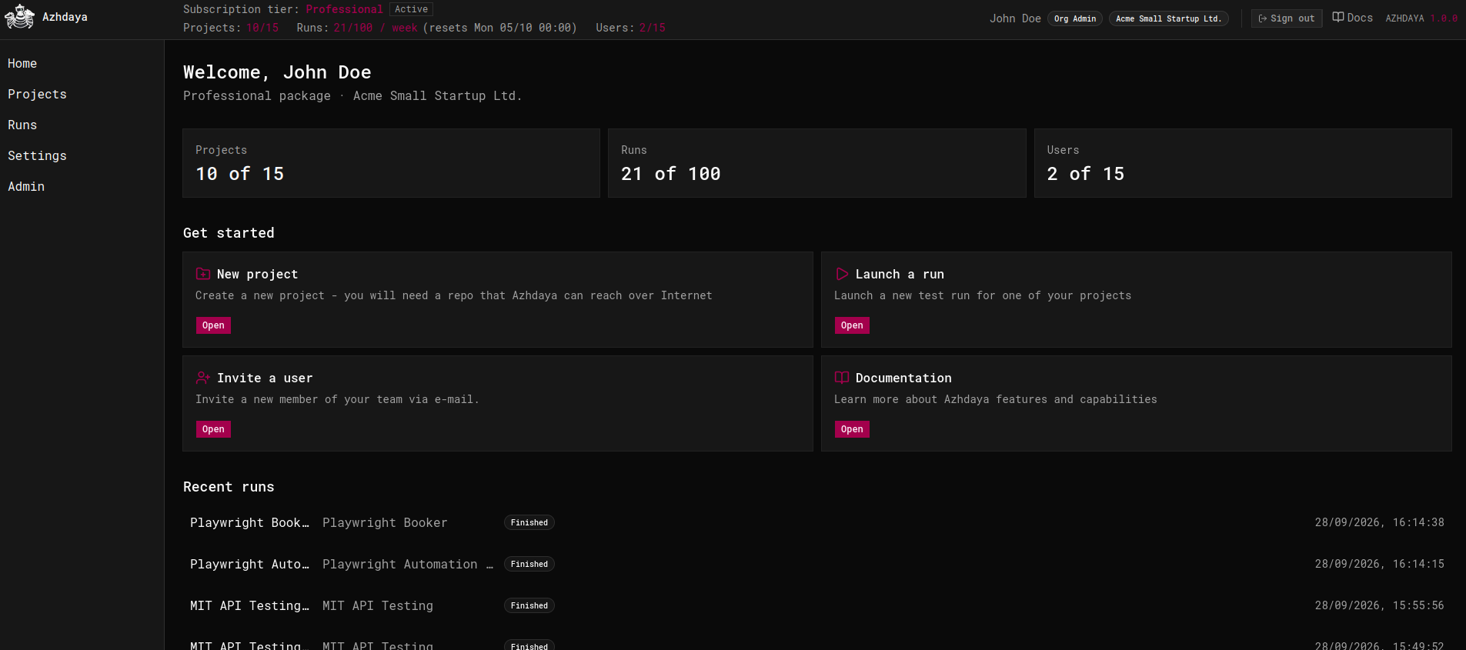Click the Org Admin badge
Viewport: 1466px width, 650px height.
tap(1075, 18)
